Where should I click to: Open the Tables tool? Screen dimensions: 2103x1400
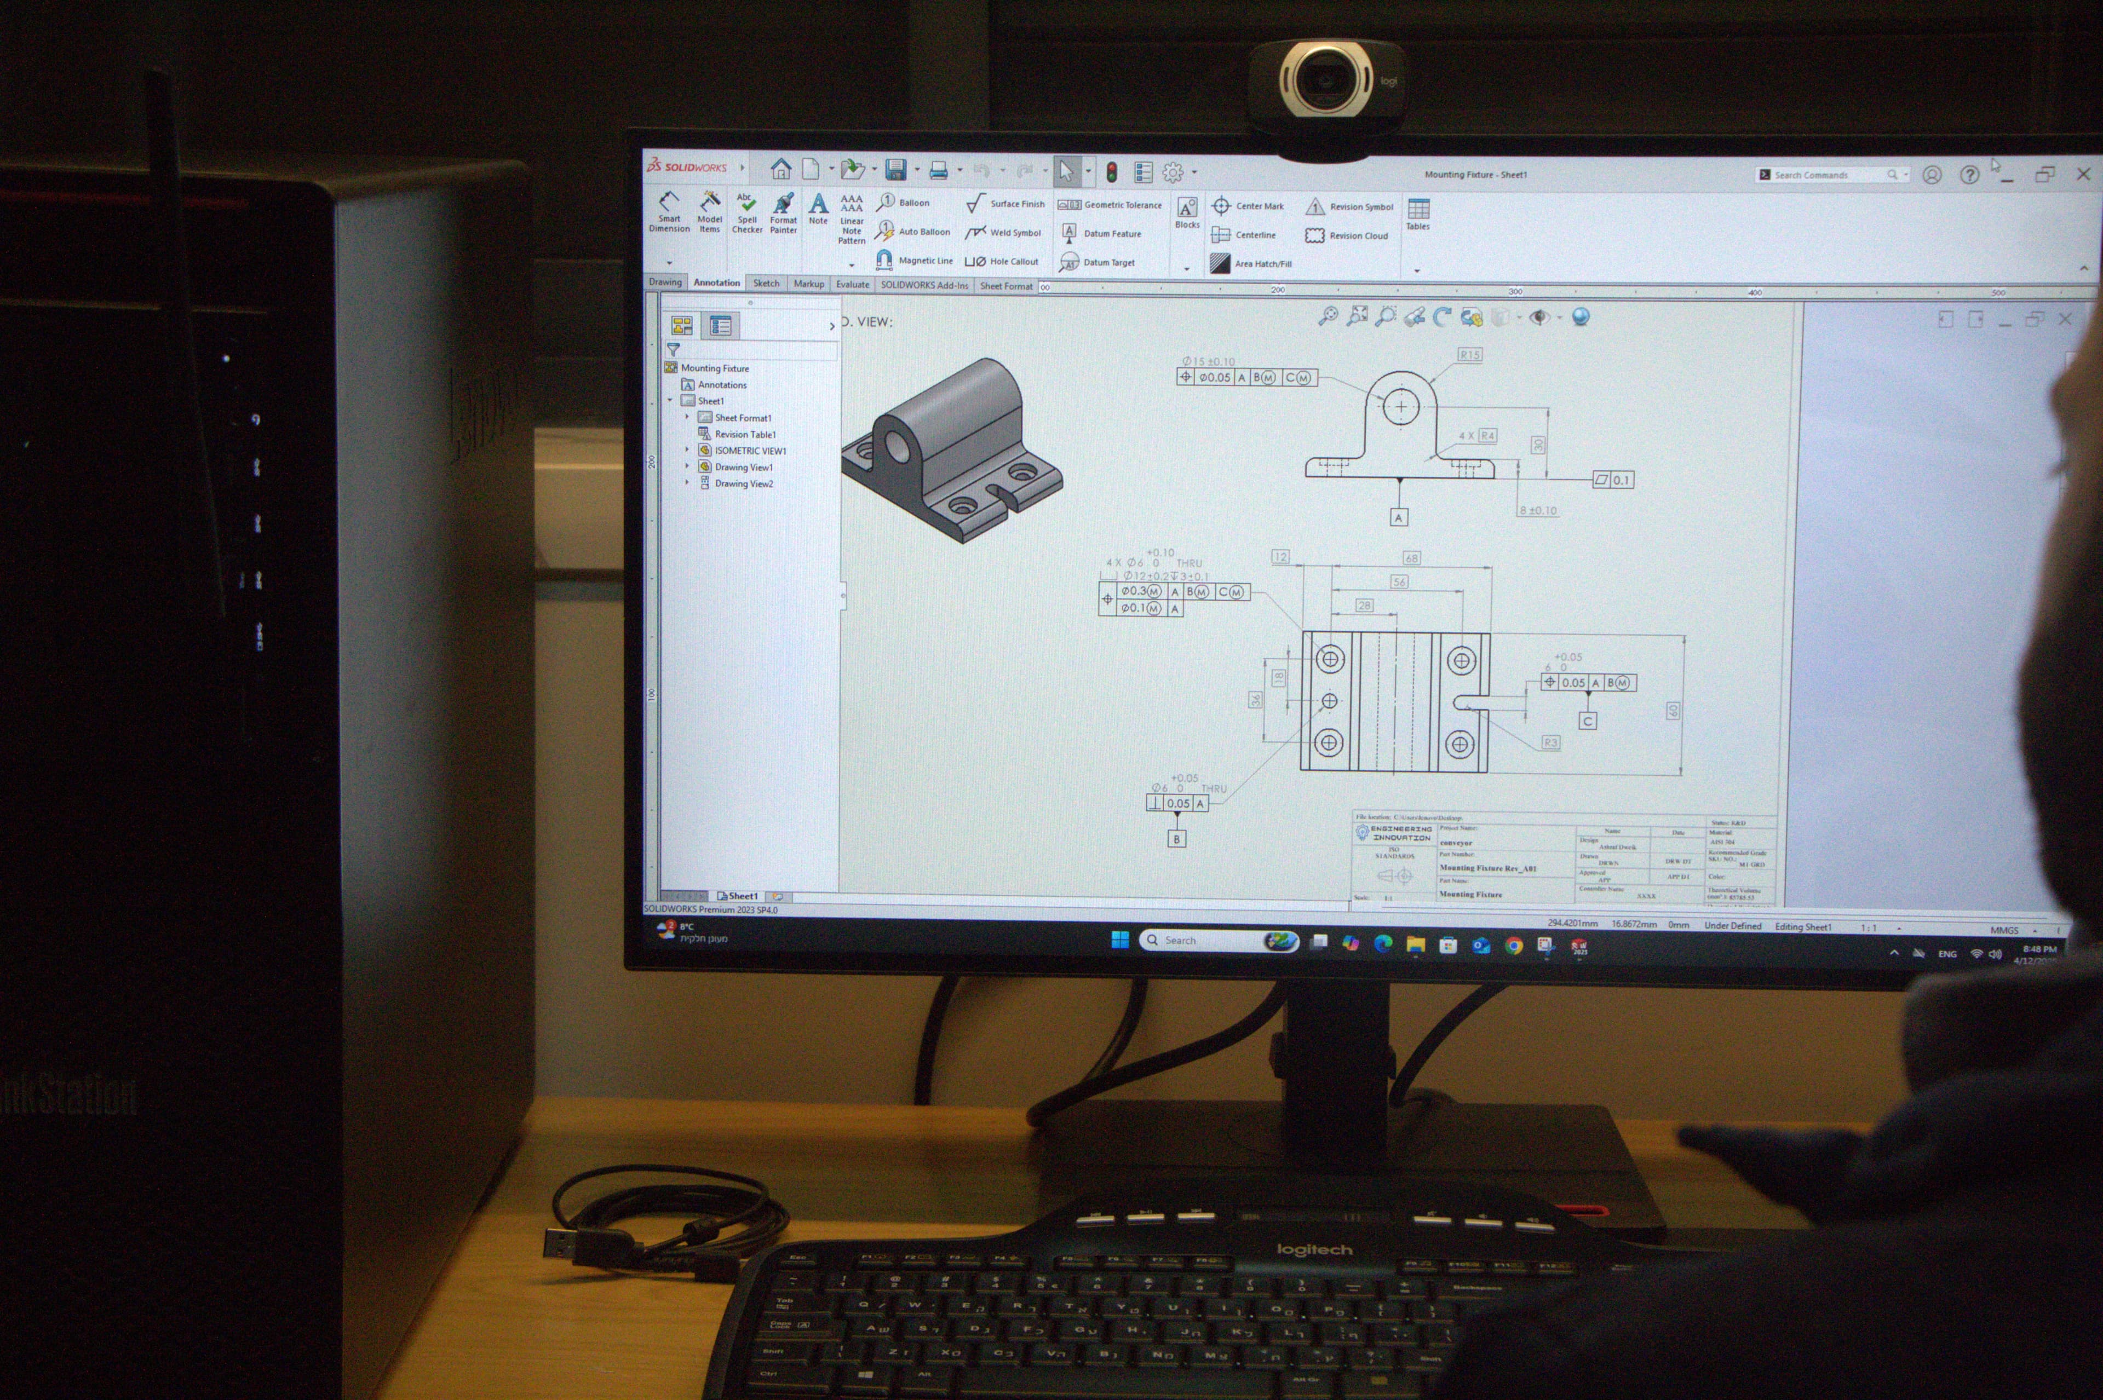point(1418,214)
